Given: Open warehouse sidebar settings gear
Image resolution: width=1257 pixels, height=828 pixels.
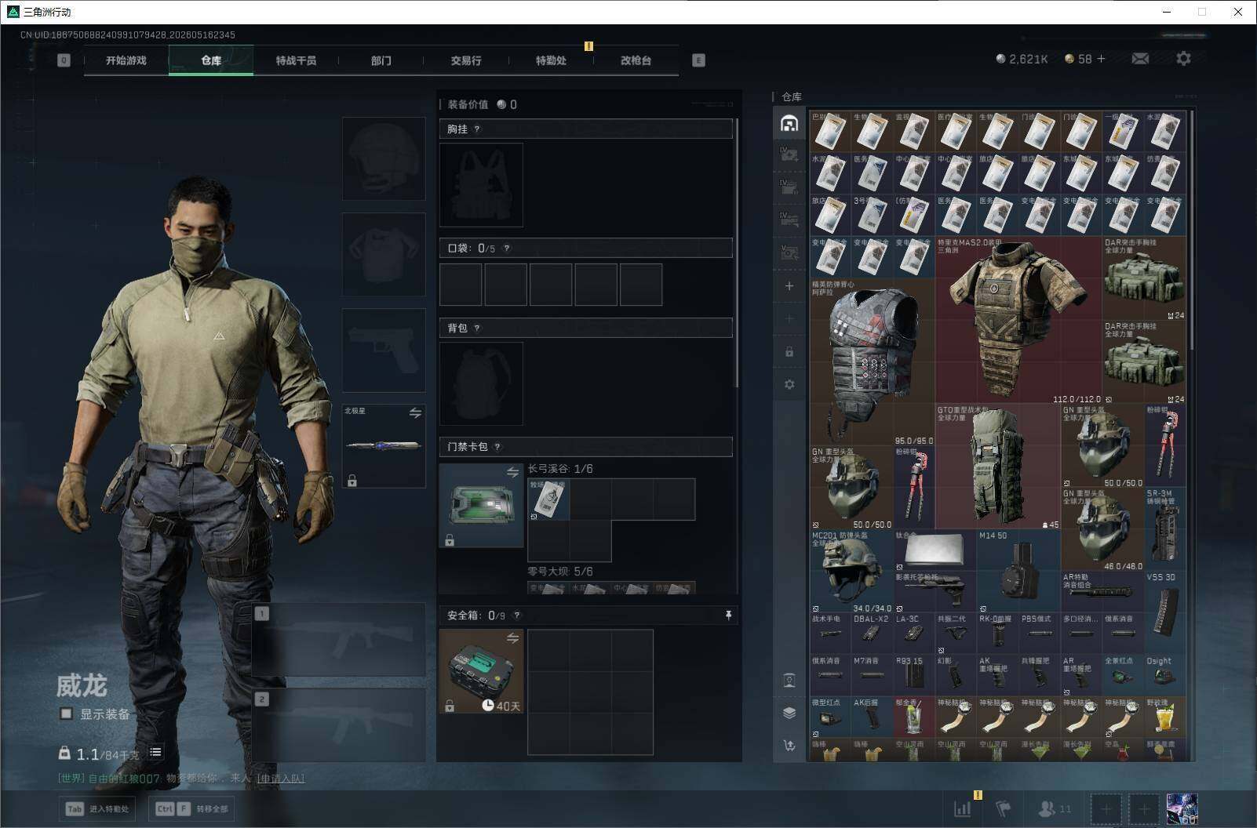Looking at the screenshot, I should [x=789, y=384].
